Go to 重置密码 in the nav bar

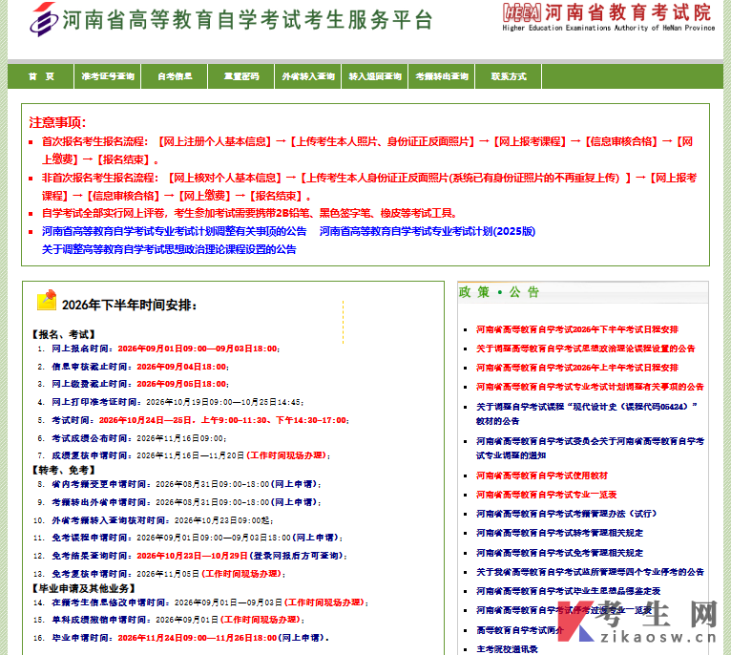[241, 76]
